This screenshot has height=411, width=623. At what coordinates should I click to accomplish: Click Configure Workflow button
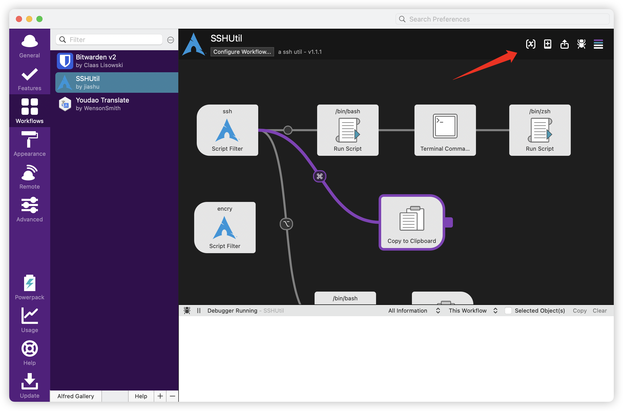tap(242, 52)
